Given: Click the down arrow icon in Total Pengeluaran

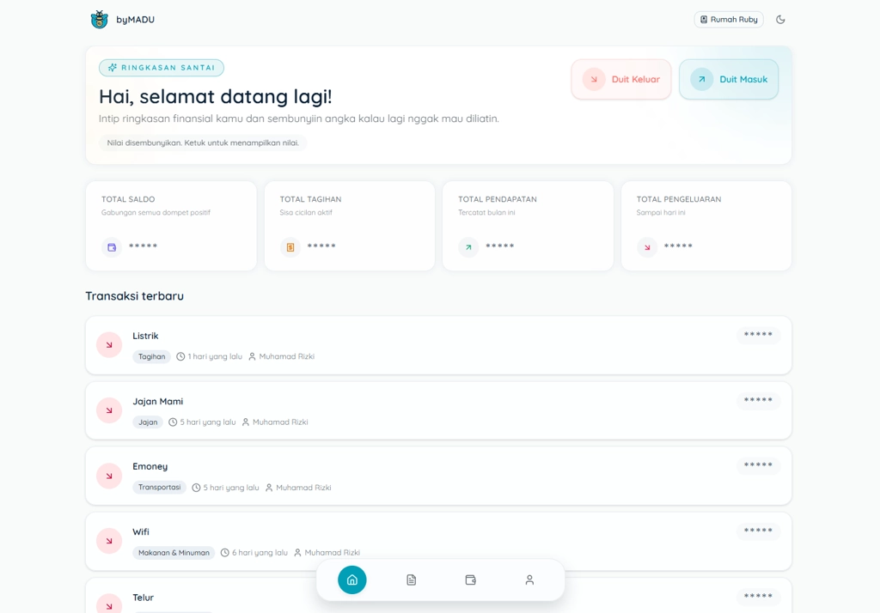Looking at the screenshot, I should [x=647, y=247].
